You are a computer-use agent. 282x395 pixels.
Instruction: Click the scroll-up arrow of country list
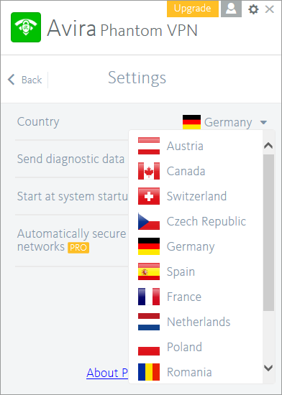pyautogui.click(x=268, y=146)
